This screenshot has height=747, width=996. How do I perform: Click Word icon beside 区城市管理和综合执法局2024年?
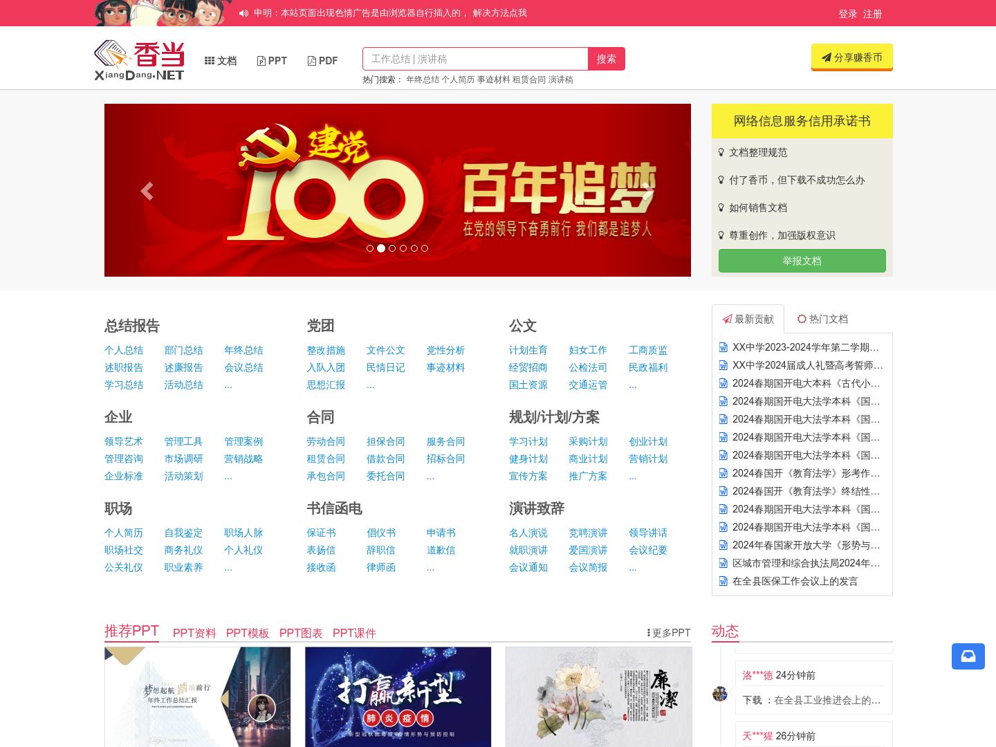click(723, 563)
